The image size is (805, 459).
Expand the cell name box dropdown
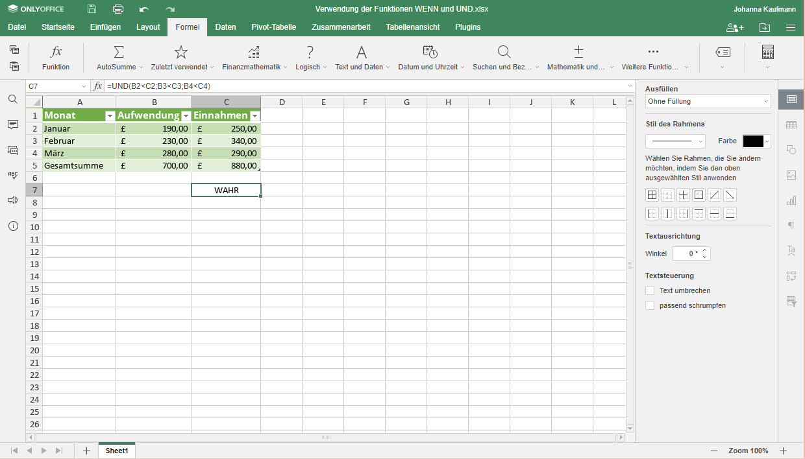(84, 86)
